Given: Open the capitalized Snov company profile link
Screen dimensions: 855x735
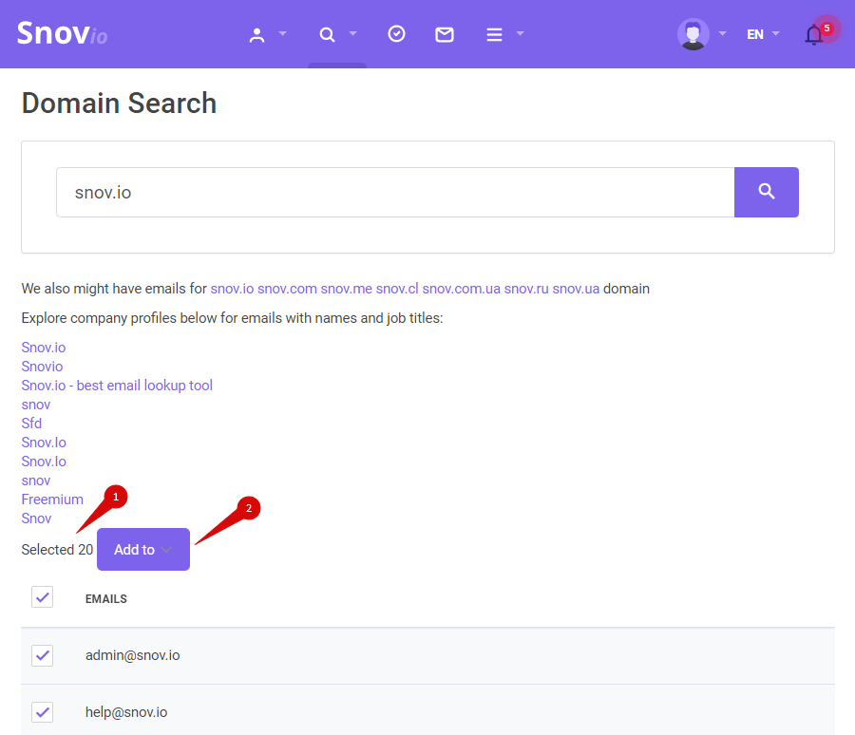Looking at the screenshot, I should (x=36, y=518).
